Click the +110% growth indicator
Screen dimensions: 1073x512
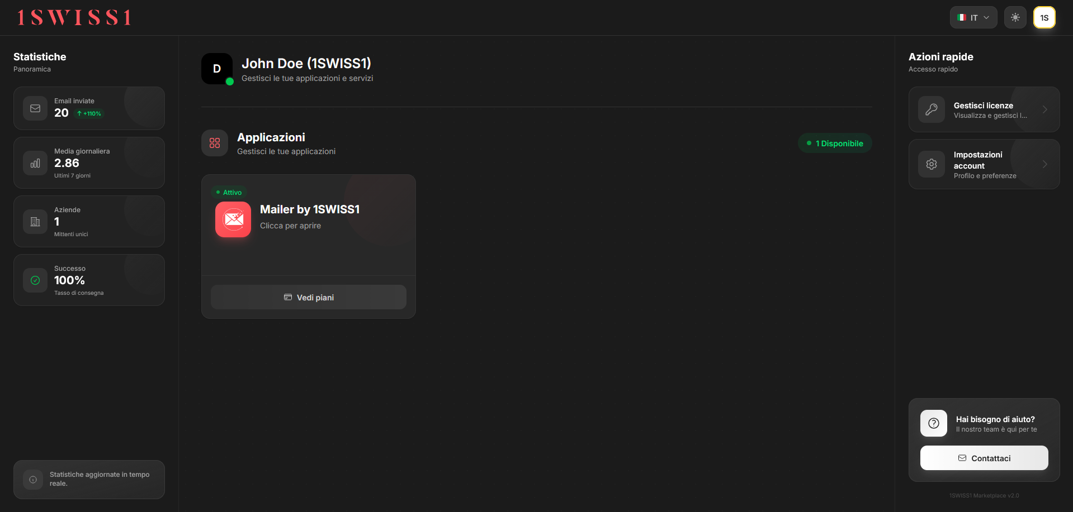pos(89,113)
